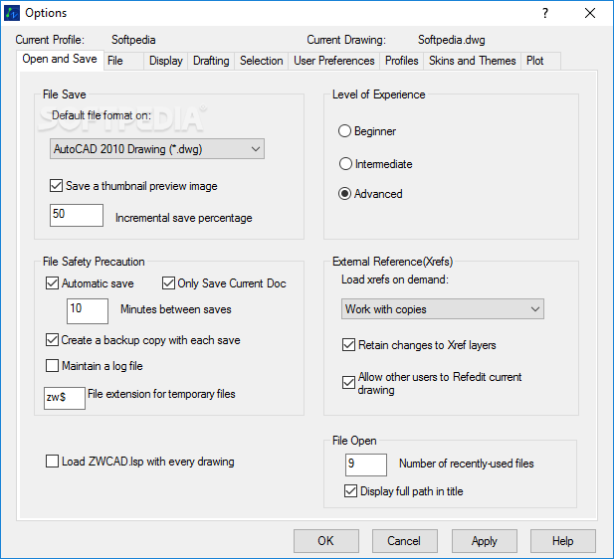Click the Cancel button
614x559 pixels.
(404, 541)
